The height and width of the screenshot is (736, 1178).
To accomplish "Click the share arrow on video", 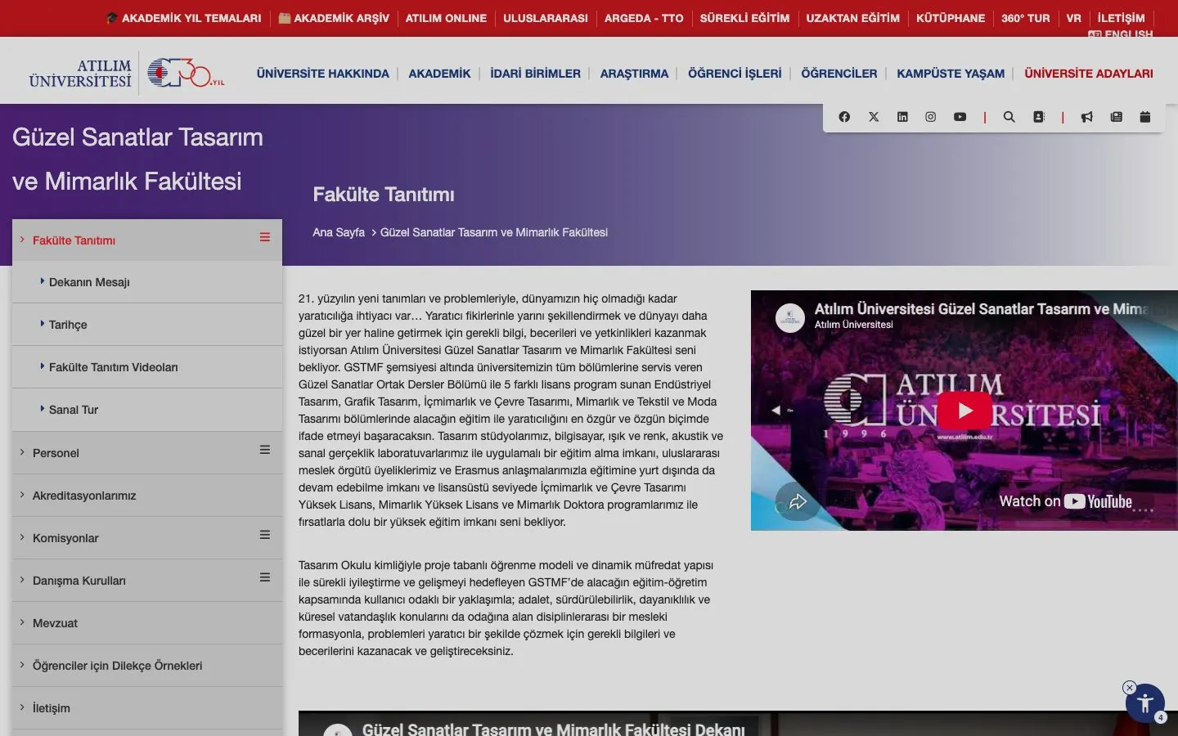I will click(x=798, y=501).
